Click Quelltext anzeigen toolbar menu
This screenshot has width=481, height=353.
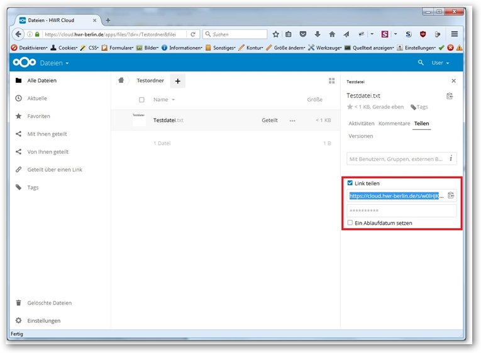click(369, 48)
